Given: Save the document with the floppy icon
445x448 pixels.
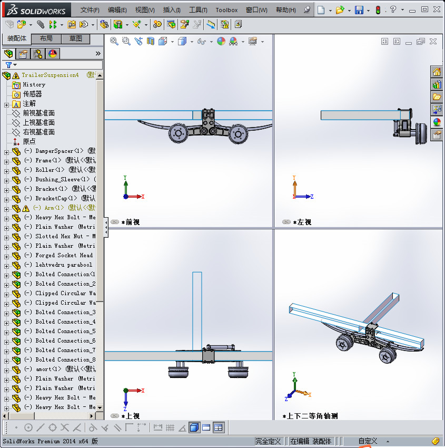Looking at the screenshot, I should pyautogui.click(x=359, y=11).
